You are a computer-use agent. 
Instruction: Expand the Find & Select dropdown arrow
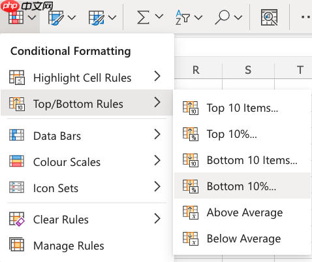238,17
